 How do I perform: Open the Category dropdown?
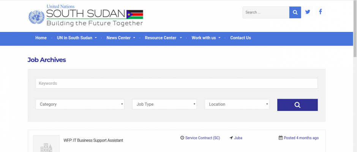(x=80, y=104)
